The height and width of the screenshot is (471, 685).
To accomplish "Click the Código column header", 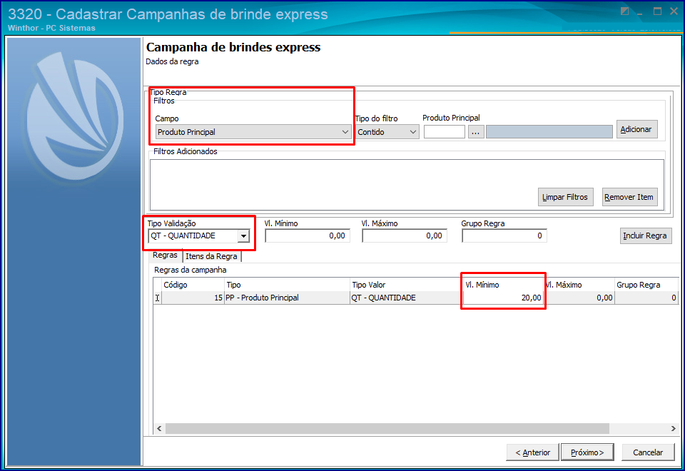I will click(193, 285).
